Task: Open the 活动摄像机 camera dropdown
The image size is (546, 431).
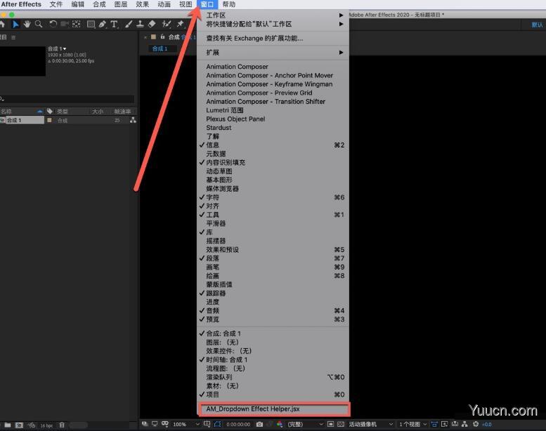Action: [370, 424]
